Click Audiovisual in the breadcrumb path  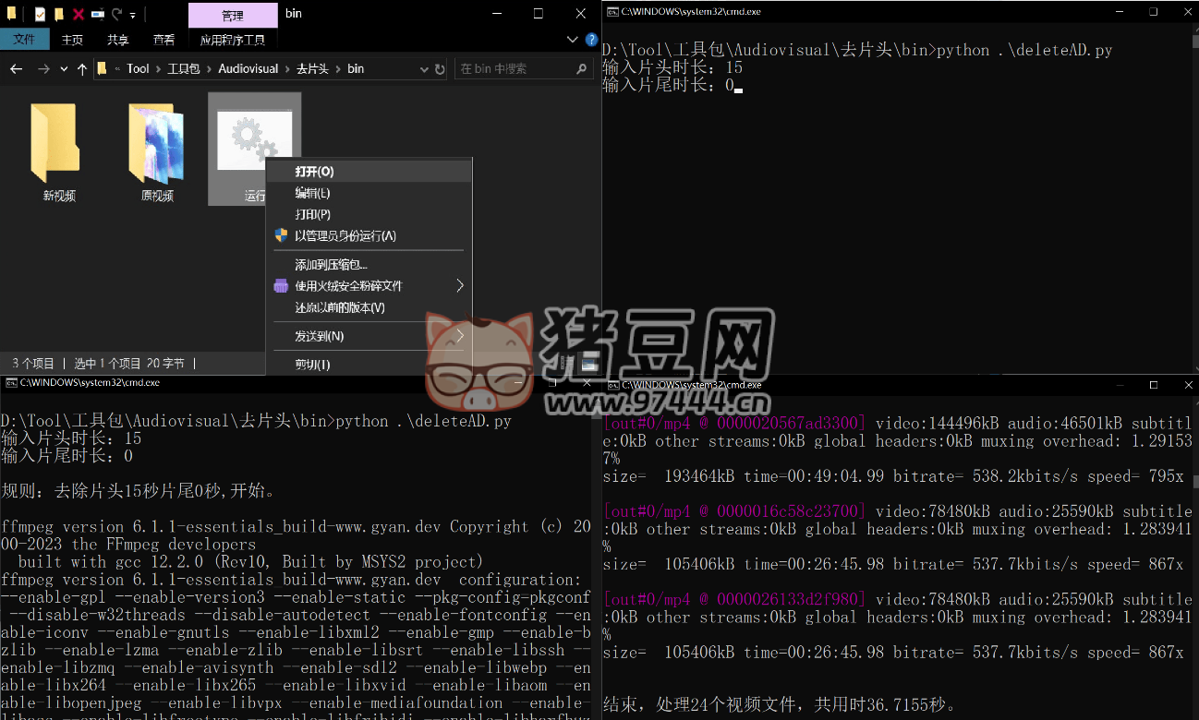[248, 69]
